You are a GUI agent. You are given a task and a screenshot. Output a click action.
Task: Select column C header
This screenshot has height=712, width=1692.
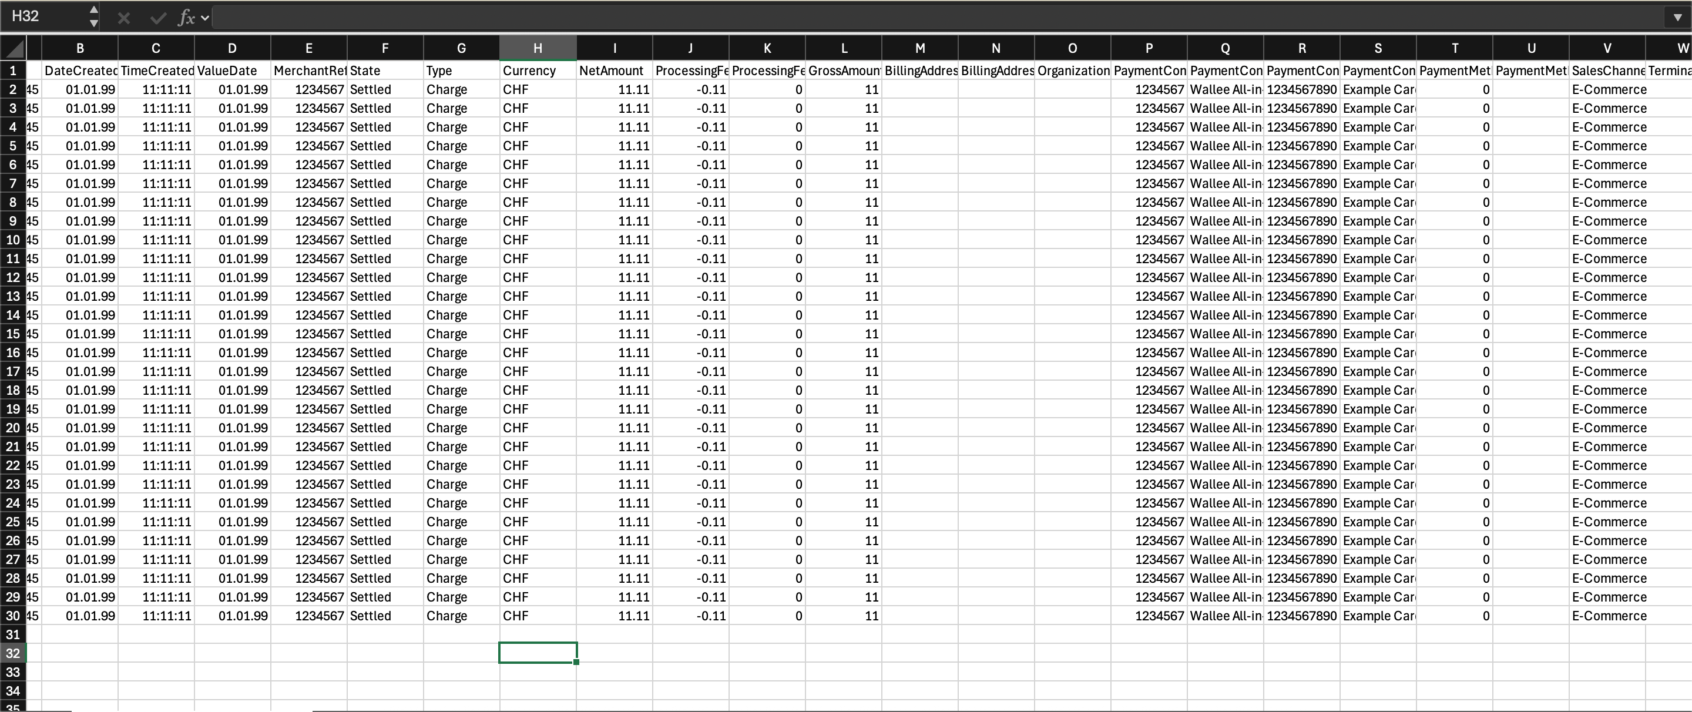156,48
